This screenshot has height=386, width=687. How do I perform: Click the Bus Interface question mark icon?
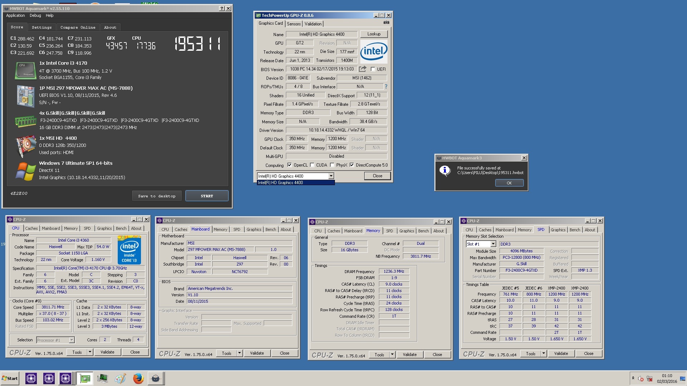pos(386,86)
